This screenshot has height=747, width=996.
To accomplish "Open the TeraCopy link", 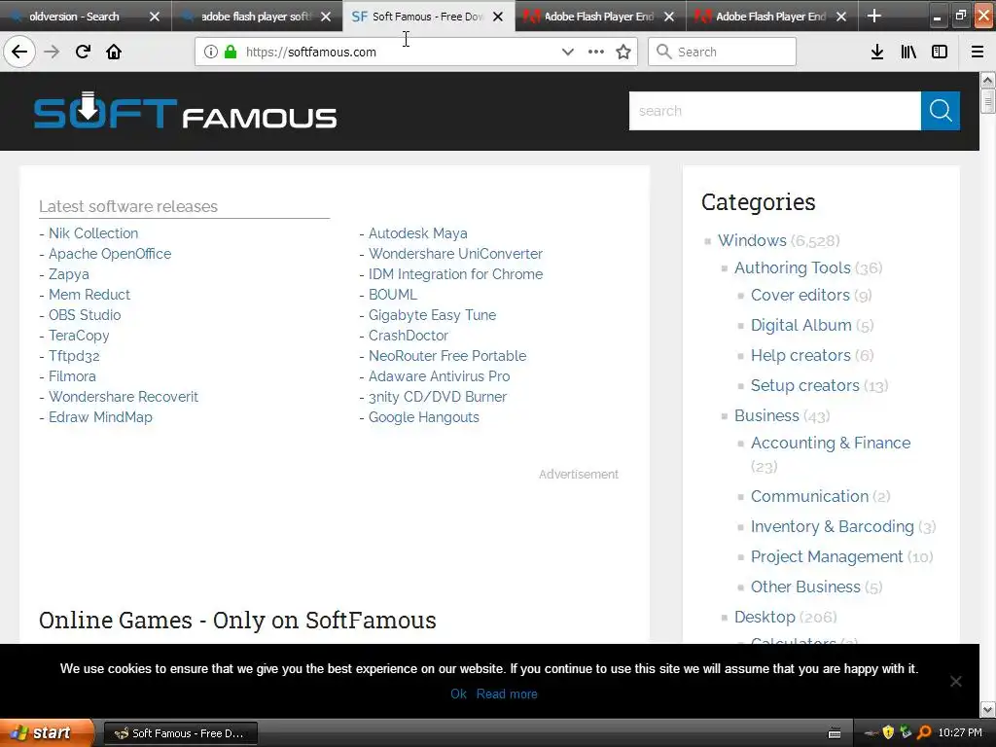I will 79,336.
